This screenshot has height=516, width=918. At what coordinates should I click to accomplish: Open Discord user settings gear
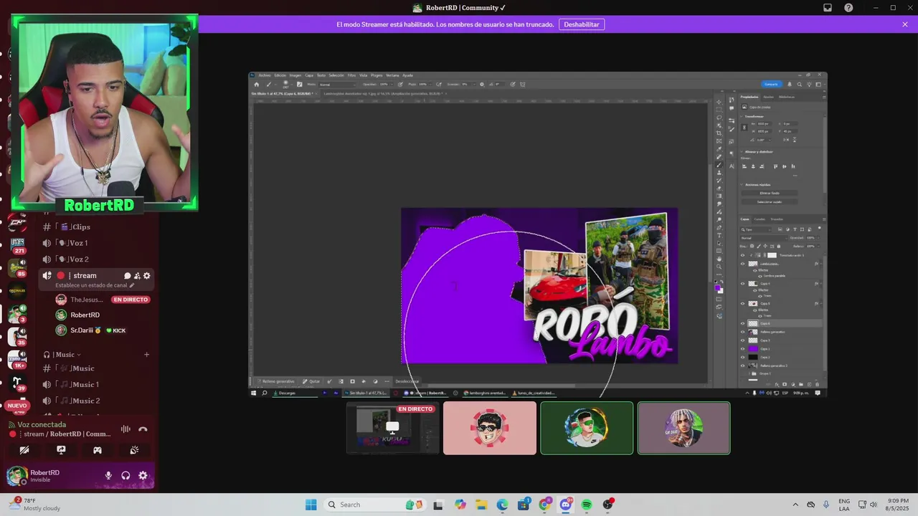pyautogui.click(x=143, y=475)
